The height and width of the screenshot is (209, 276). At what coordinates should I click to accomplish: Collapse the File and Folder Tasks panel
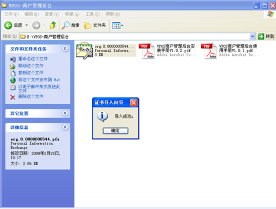[x=65, y=48]
